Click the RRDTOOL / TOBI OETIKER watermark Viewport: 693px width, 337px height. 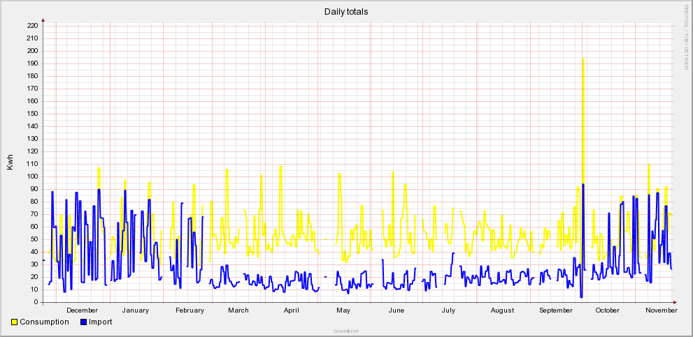686,36
